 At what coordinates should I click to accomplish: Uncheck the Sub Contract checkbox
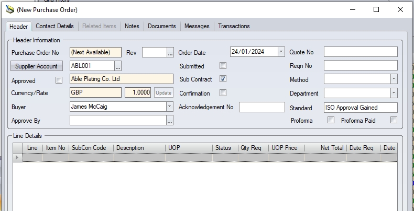point(223,79)
